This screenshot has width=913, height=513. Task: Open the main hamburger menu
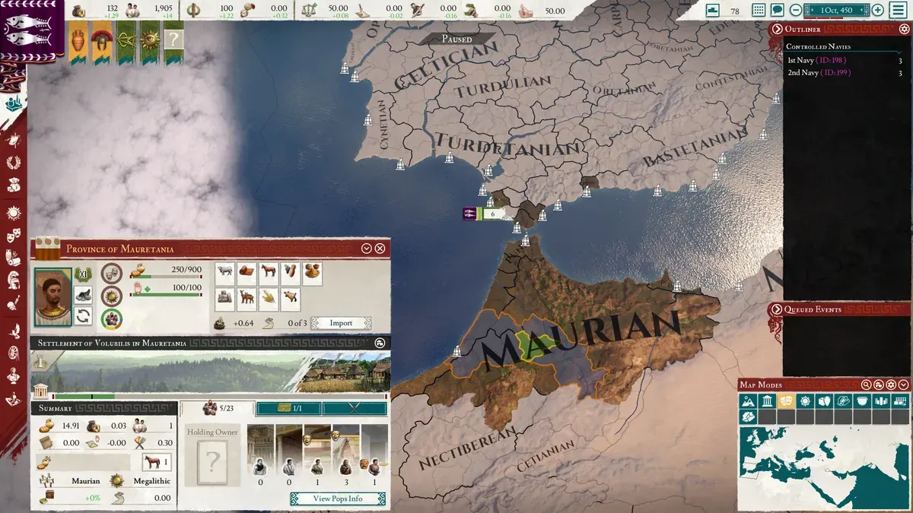coord(900,10)
